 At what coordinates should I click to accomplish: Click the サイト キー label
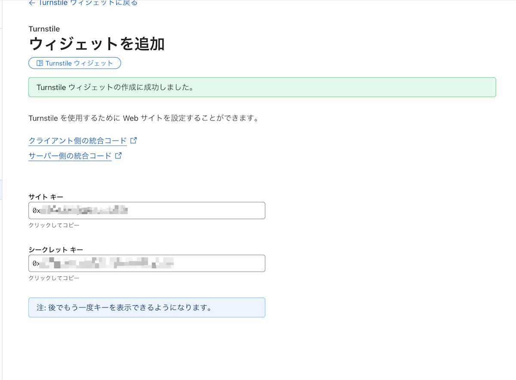(x=46, y=197)
